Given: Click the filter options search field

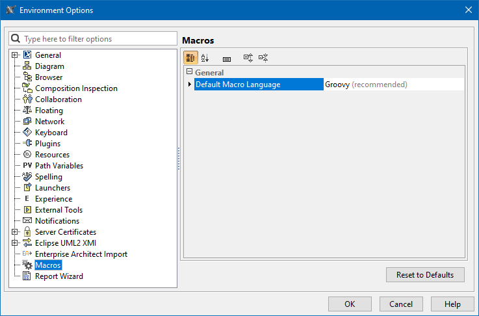Looking at the screenshot, I should pos(93,38).
